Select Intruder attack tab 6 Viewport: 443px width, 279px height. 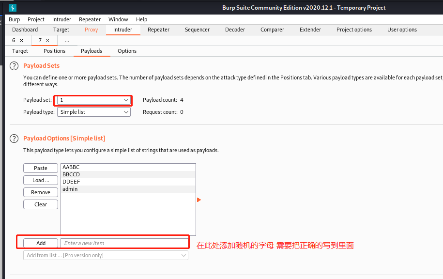pyautogui.click(x=14, y=40)
